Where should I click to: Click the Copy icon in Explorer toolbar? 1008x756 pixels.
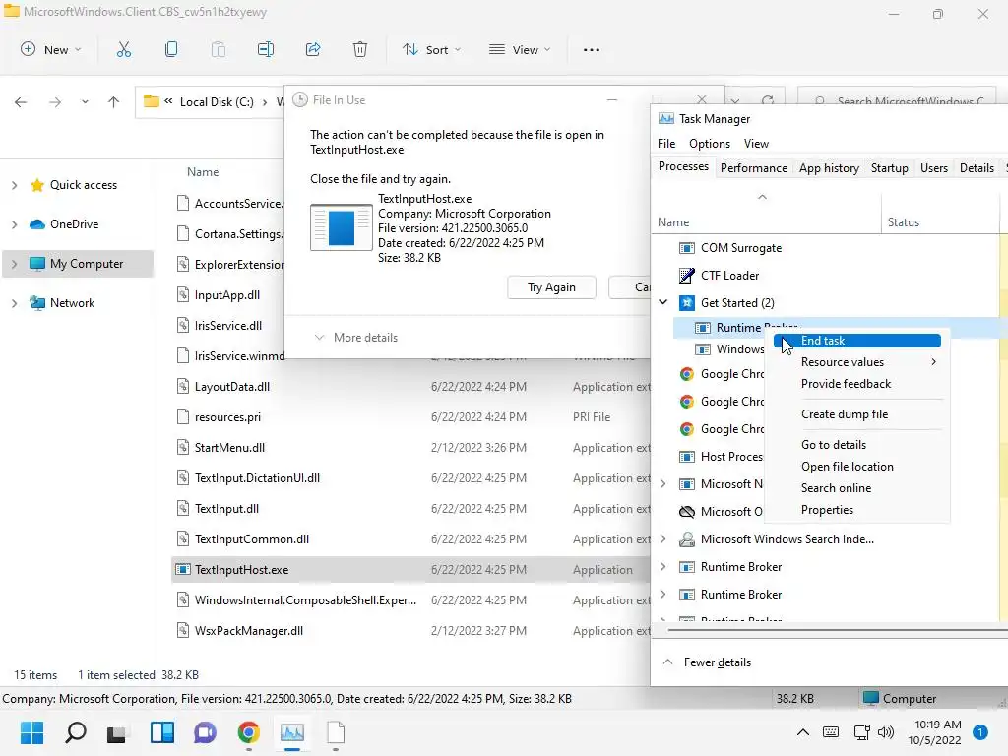(x=171, y=49)
